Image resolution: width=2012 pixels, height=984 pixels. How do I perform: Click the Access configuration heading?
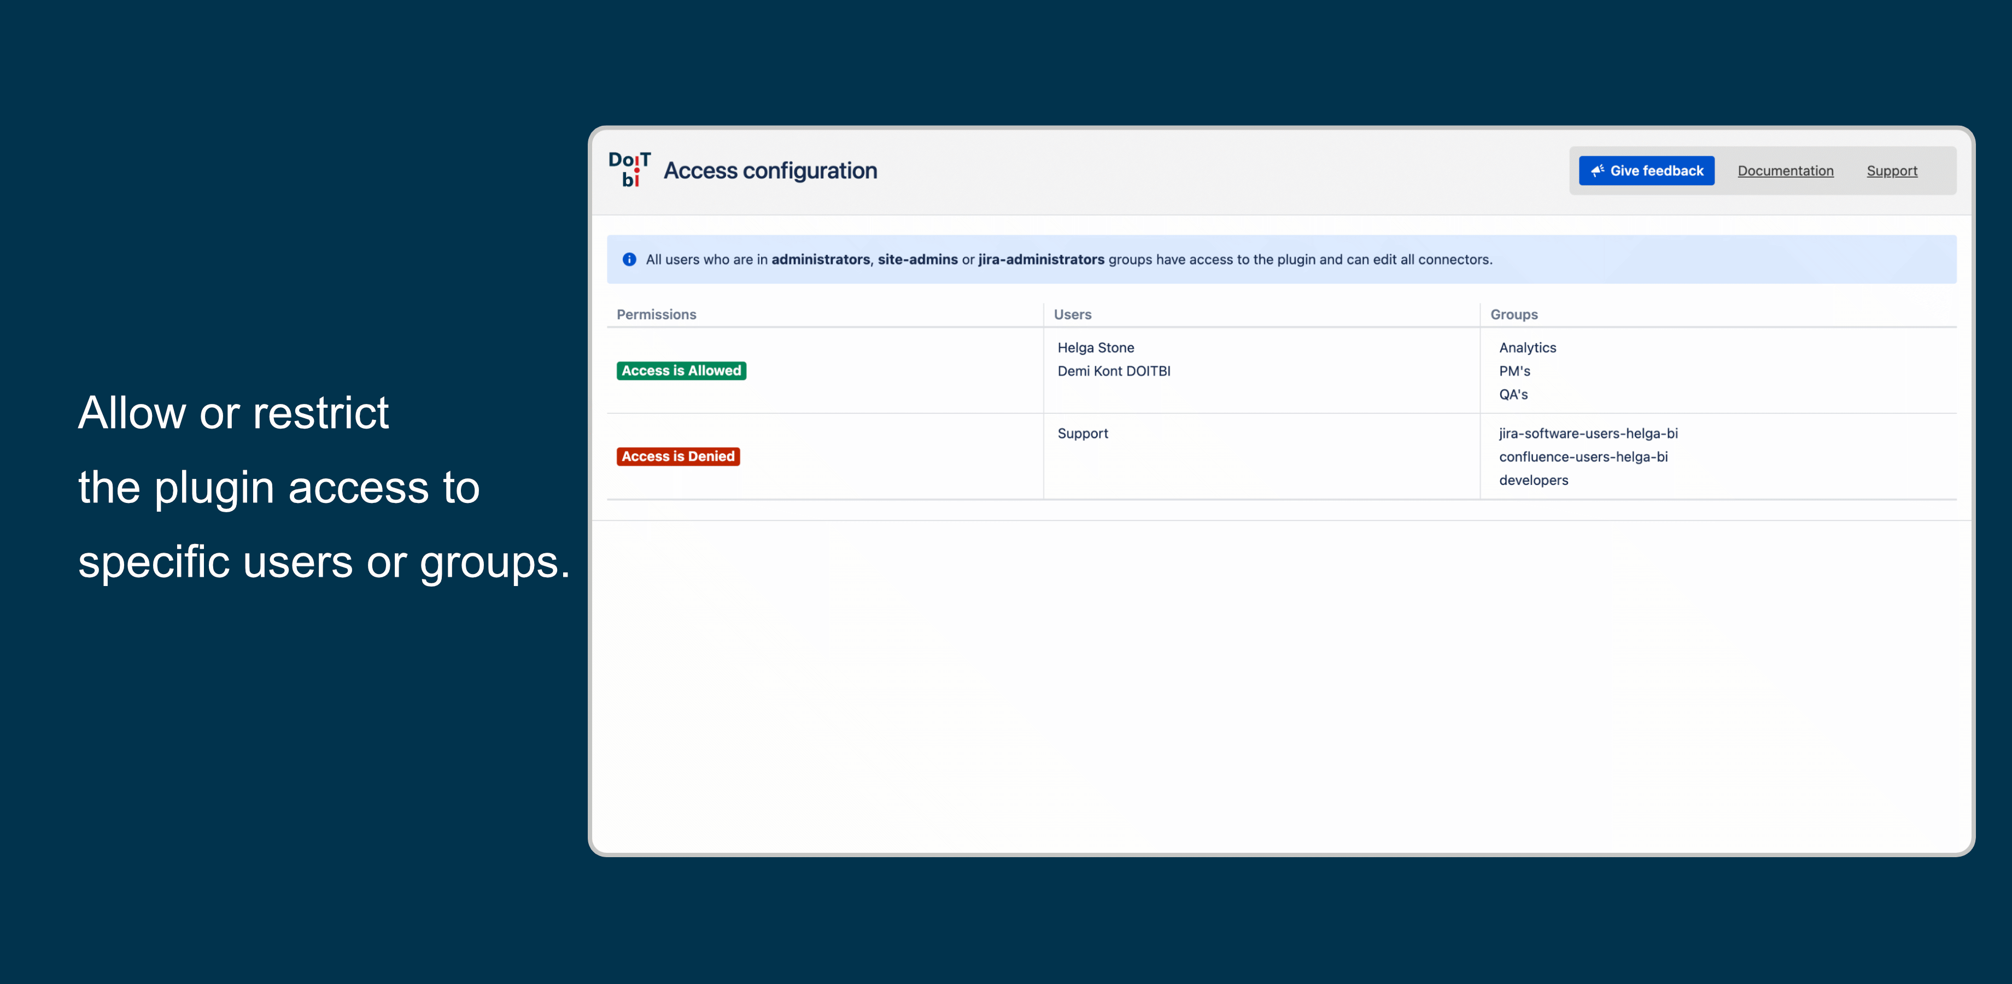[x=770, y=170]
